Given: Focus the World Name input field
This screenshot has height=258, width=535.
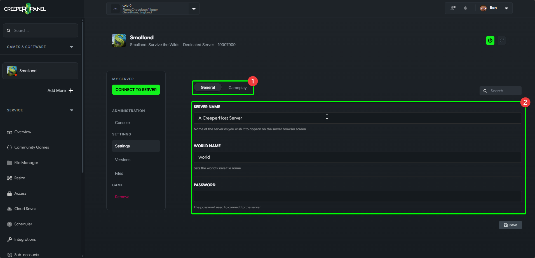Looking at the screenshot, I should (x=358, y=157).
